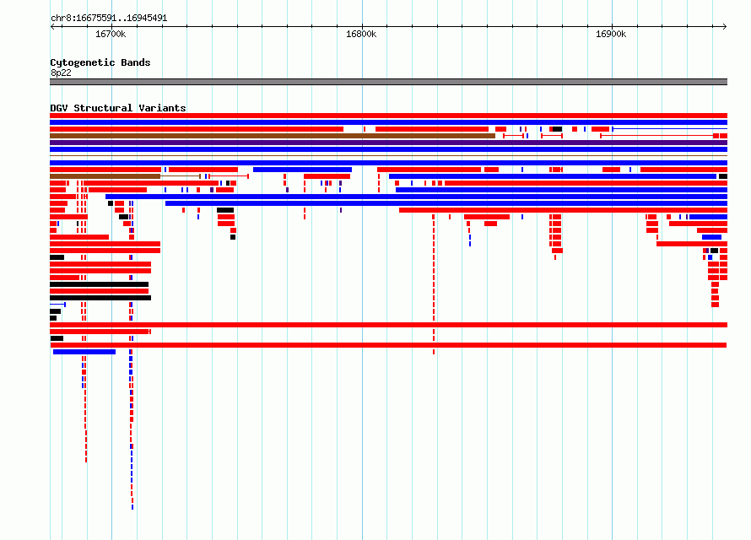This screenshot has height=540, width=751.
Task: Click the gray 8p22 cytogenetic band bar
Action: [388, 82]
